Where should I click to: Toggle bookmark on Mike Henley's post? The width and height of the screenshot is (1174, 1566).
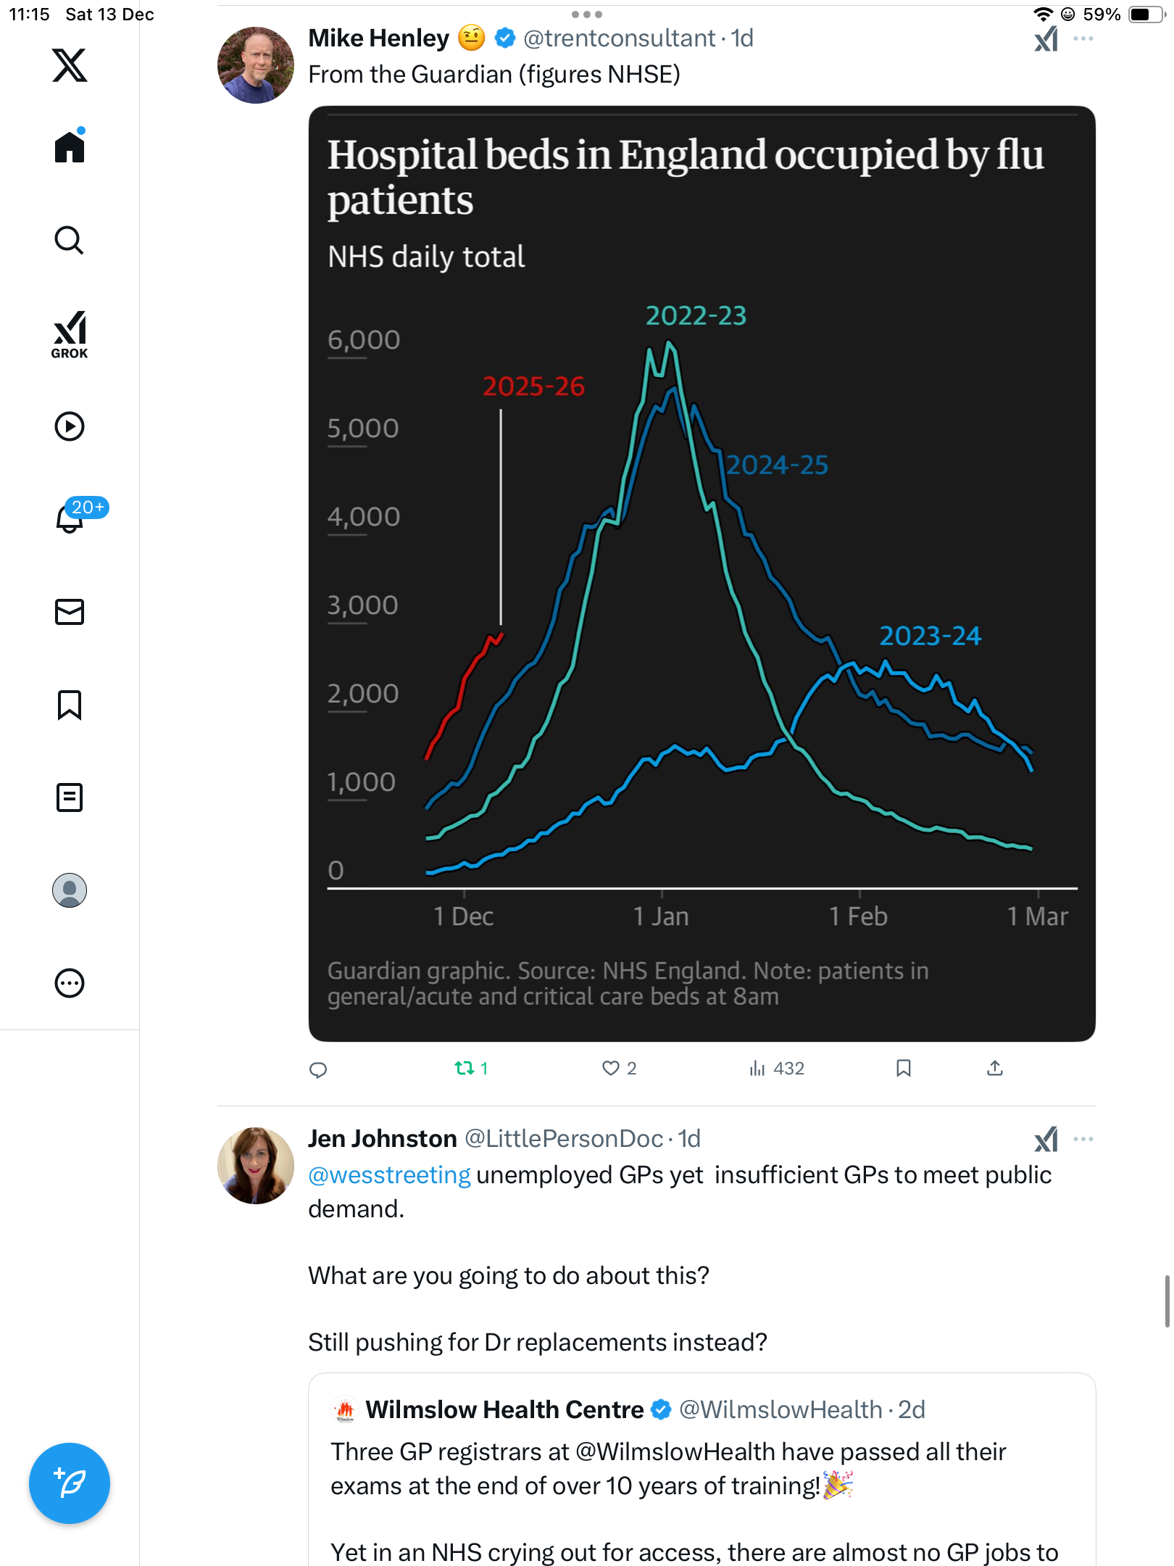click(903, 1068)
